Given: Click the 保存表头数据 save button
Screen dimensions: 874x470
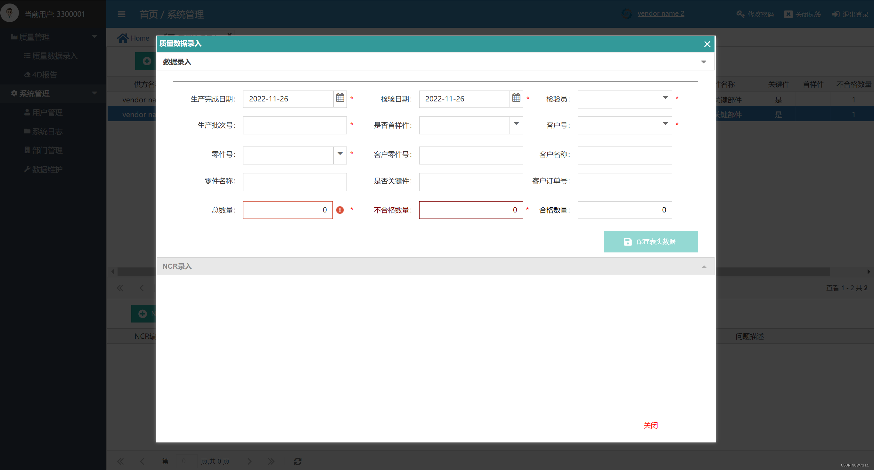Looking at the screenshot, I should [650, 242].
